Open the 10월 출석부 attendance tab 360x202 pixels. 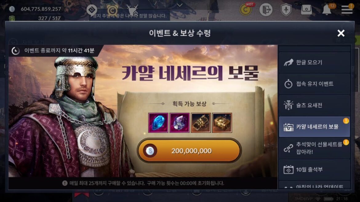[x=314, y=170]
